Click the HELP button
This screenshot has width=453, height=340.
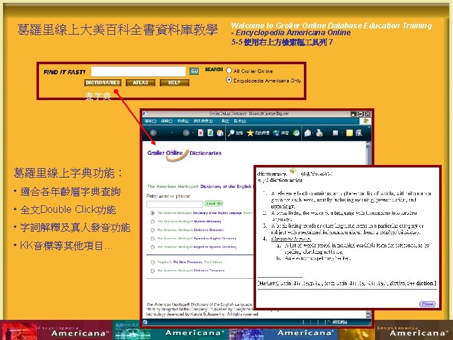point(174,82)
